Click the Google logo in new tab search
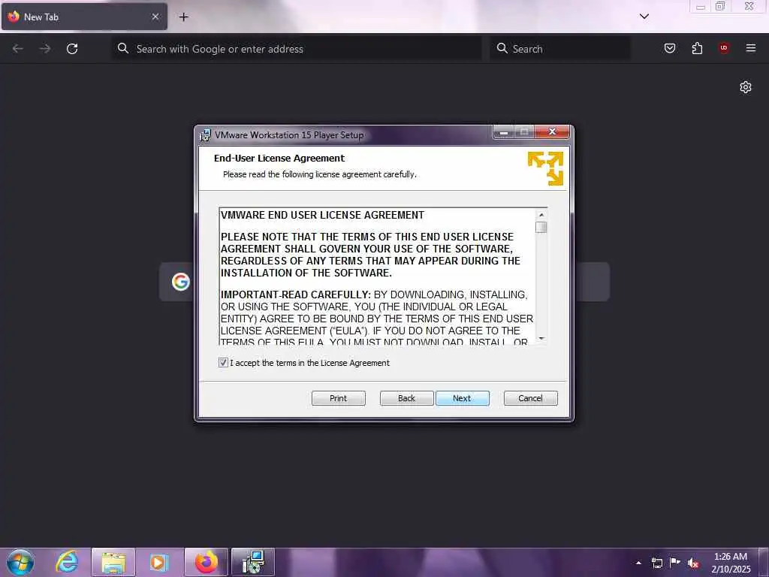The height and width of the screenshot is (577, 769). (181, 282)
